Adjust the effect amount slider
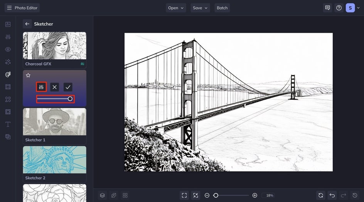The height and width of the screenshot is (202, 364). coord(55,99)
